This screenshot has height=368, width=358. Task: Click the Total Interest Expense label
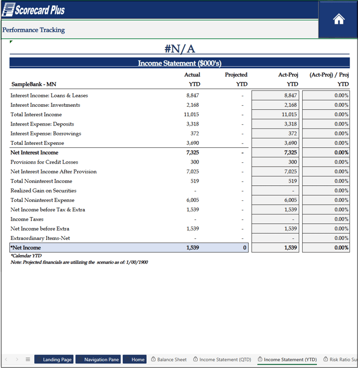click(x=37, y=143)
